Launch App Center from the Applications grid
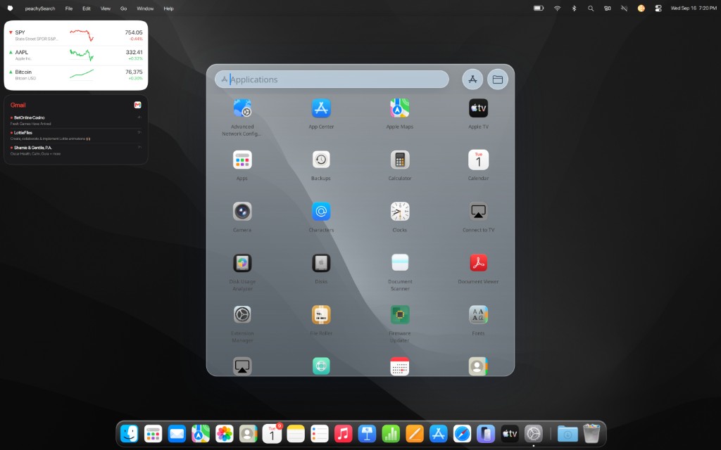 tap(321, 108)
